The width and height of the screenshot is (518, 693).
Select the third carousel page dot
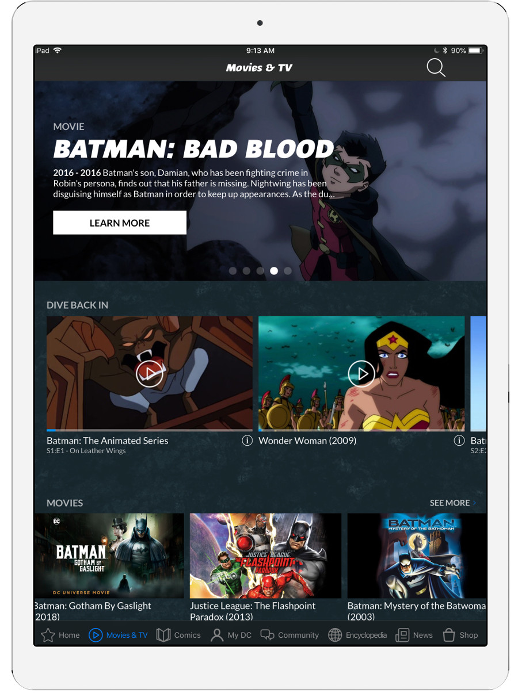[260, 271]
